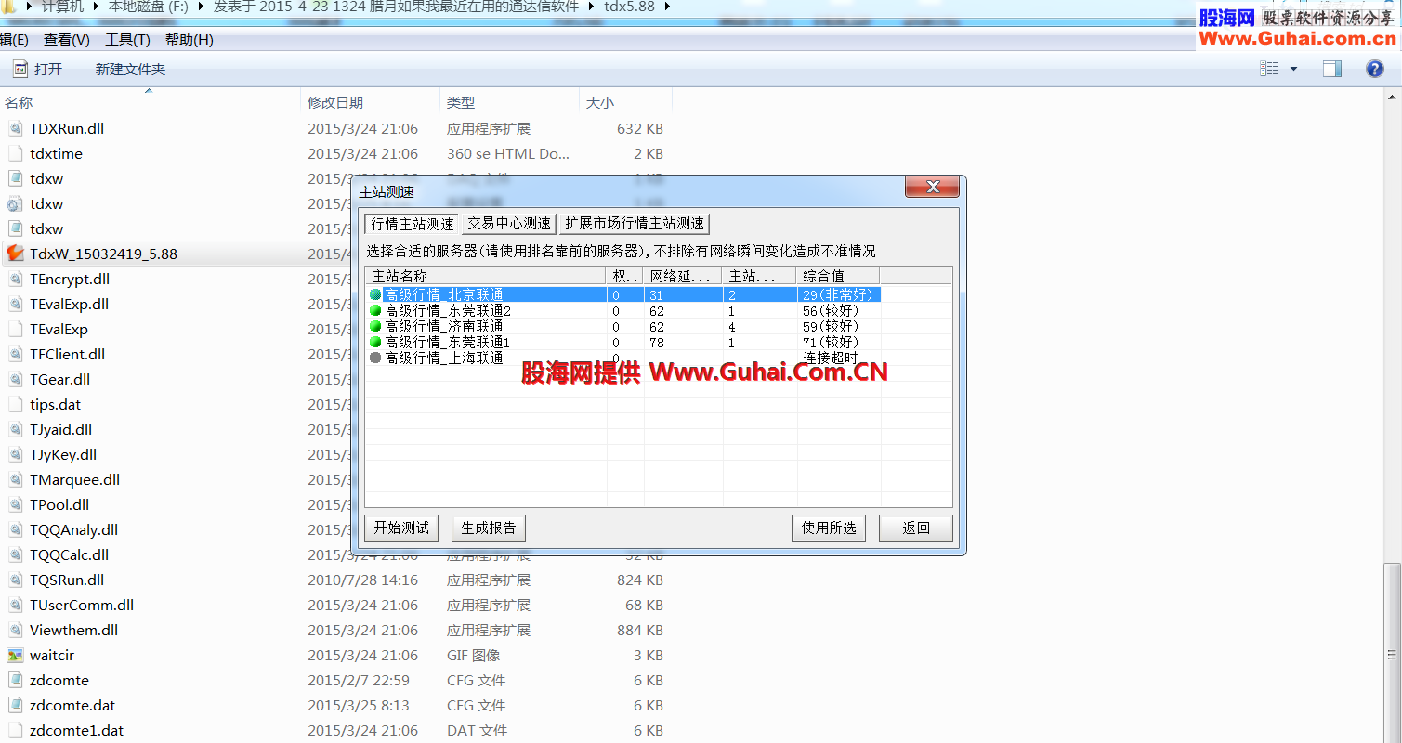Sort servers by 网络延... column header
This screenshot has width=1402, height=743.
pyautogui.click(x=684, y=276)
